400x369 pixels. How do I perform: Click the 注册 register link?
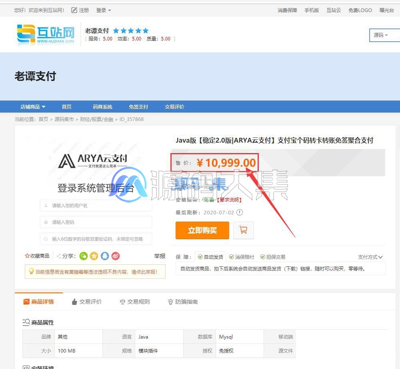(x=84, y=10)
